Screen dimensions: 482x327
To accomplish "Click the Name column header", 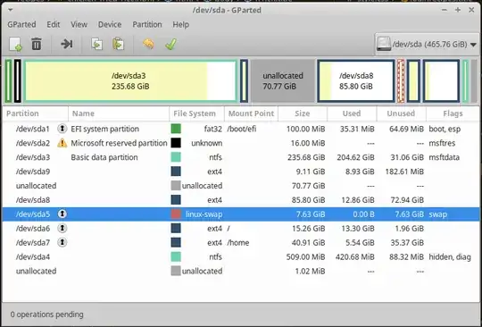I will [119, 113].
